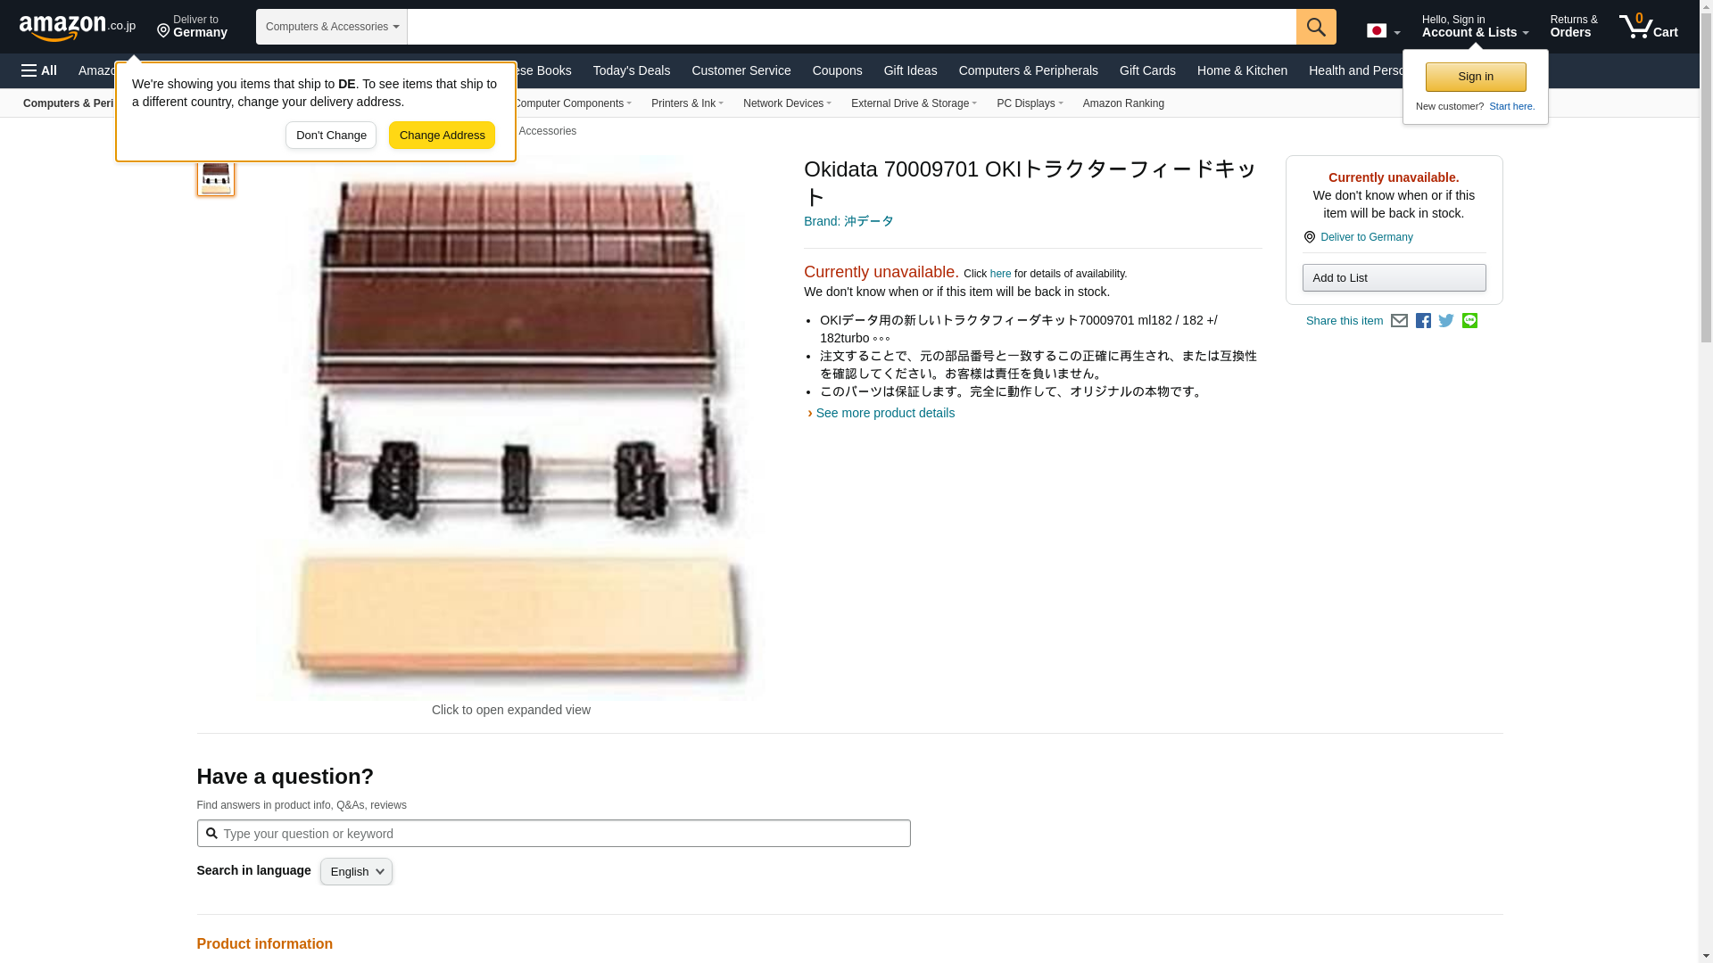Select the product thumbnail image
This screenshot has width=1713, height=963.
(x=216, y=176)
